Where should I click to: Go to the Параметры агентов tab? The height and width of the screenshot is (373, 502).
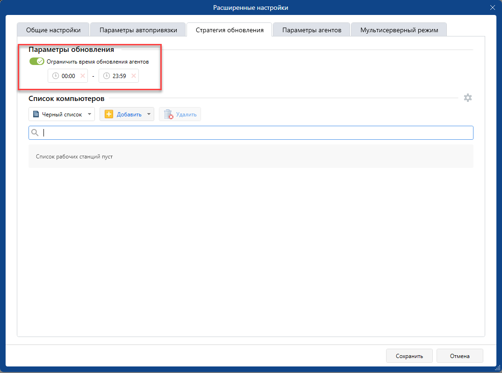(x=312, y=30)
